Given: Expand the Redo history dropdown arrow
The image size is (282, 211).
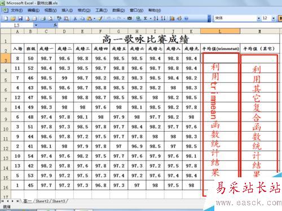Looking at the screenshot, I should tap(124, 19).
